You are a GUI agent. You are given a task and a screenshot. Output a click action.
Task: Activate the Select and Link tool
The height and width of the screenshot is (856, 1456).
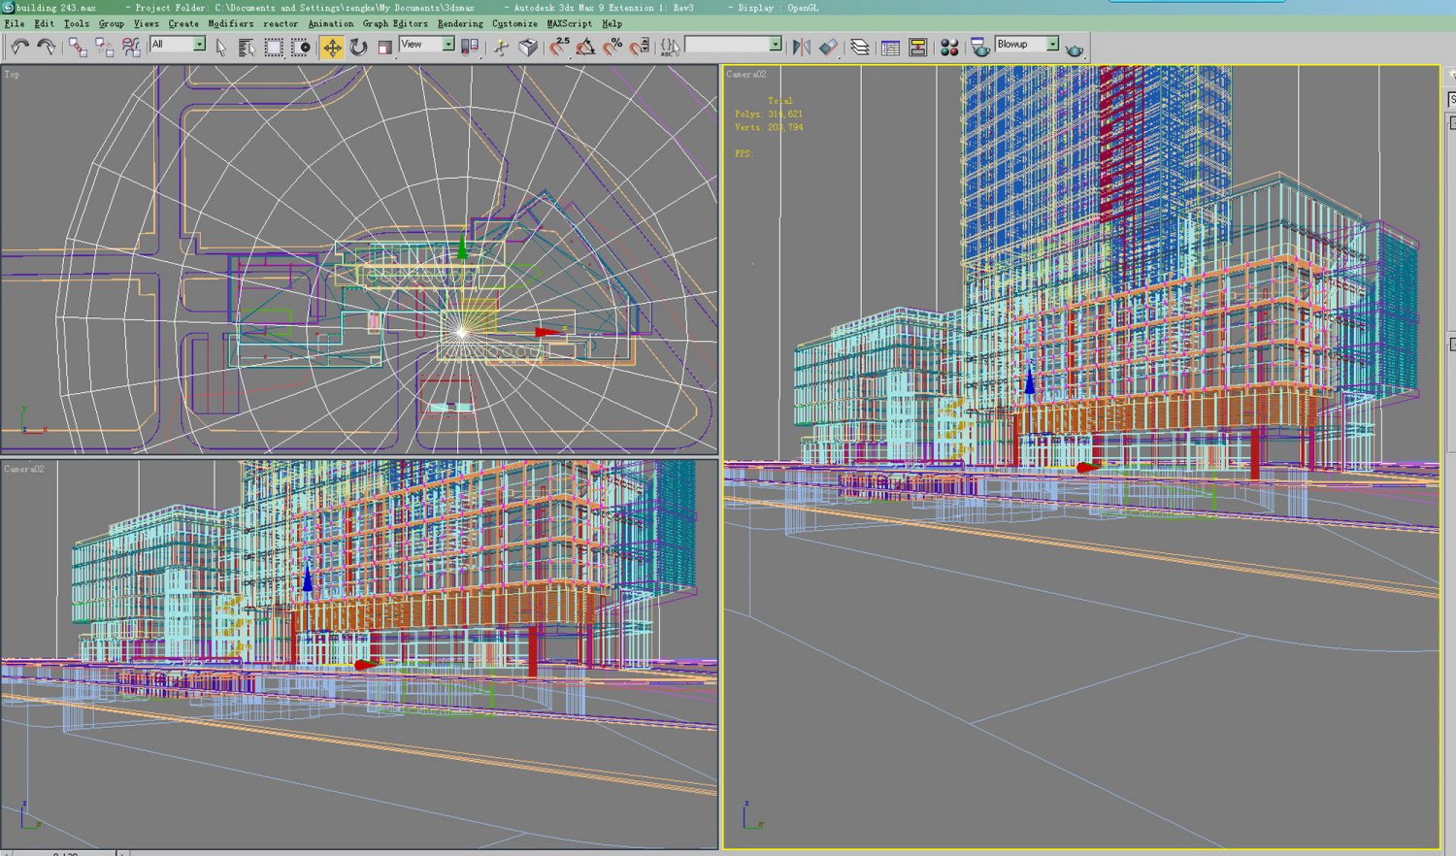pyautogui.click(x=78, y=47)
